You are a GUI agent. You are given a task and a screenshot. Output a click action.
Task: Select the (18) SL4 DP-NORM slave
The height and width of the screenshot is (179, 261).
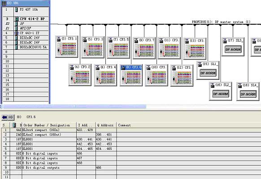coord(248,92)
